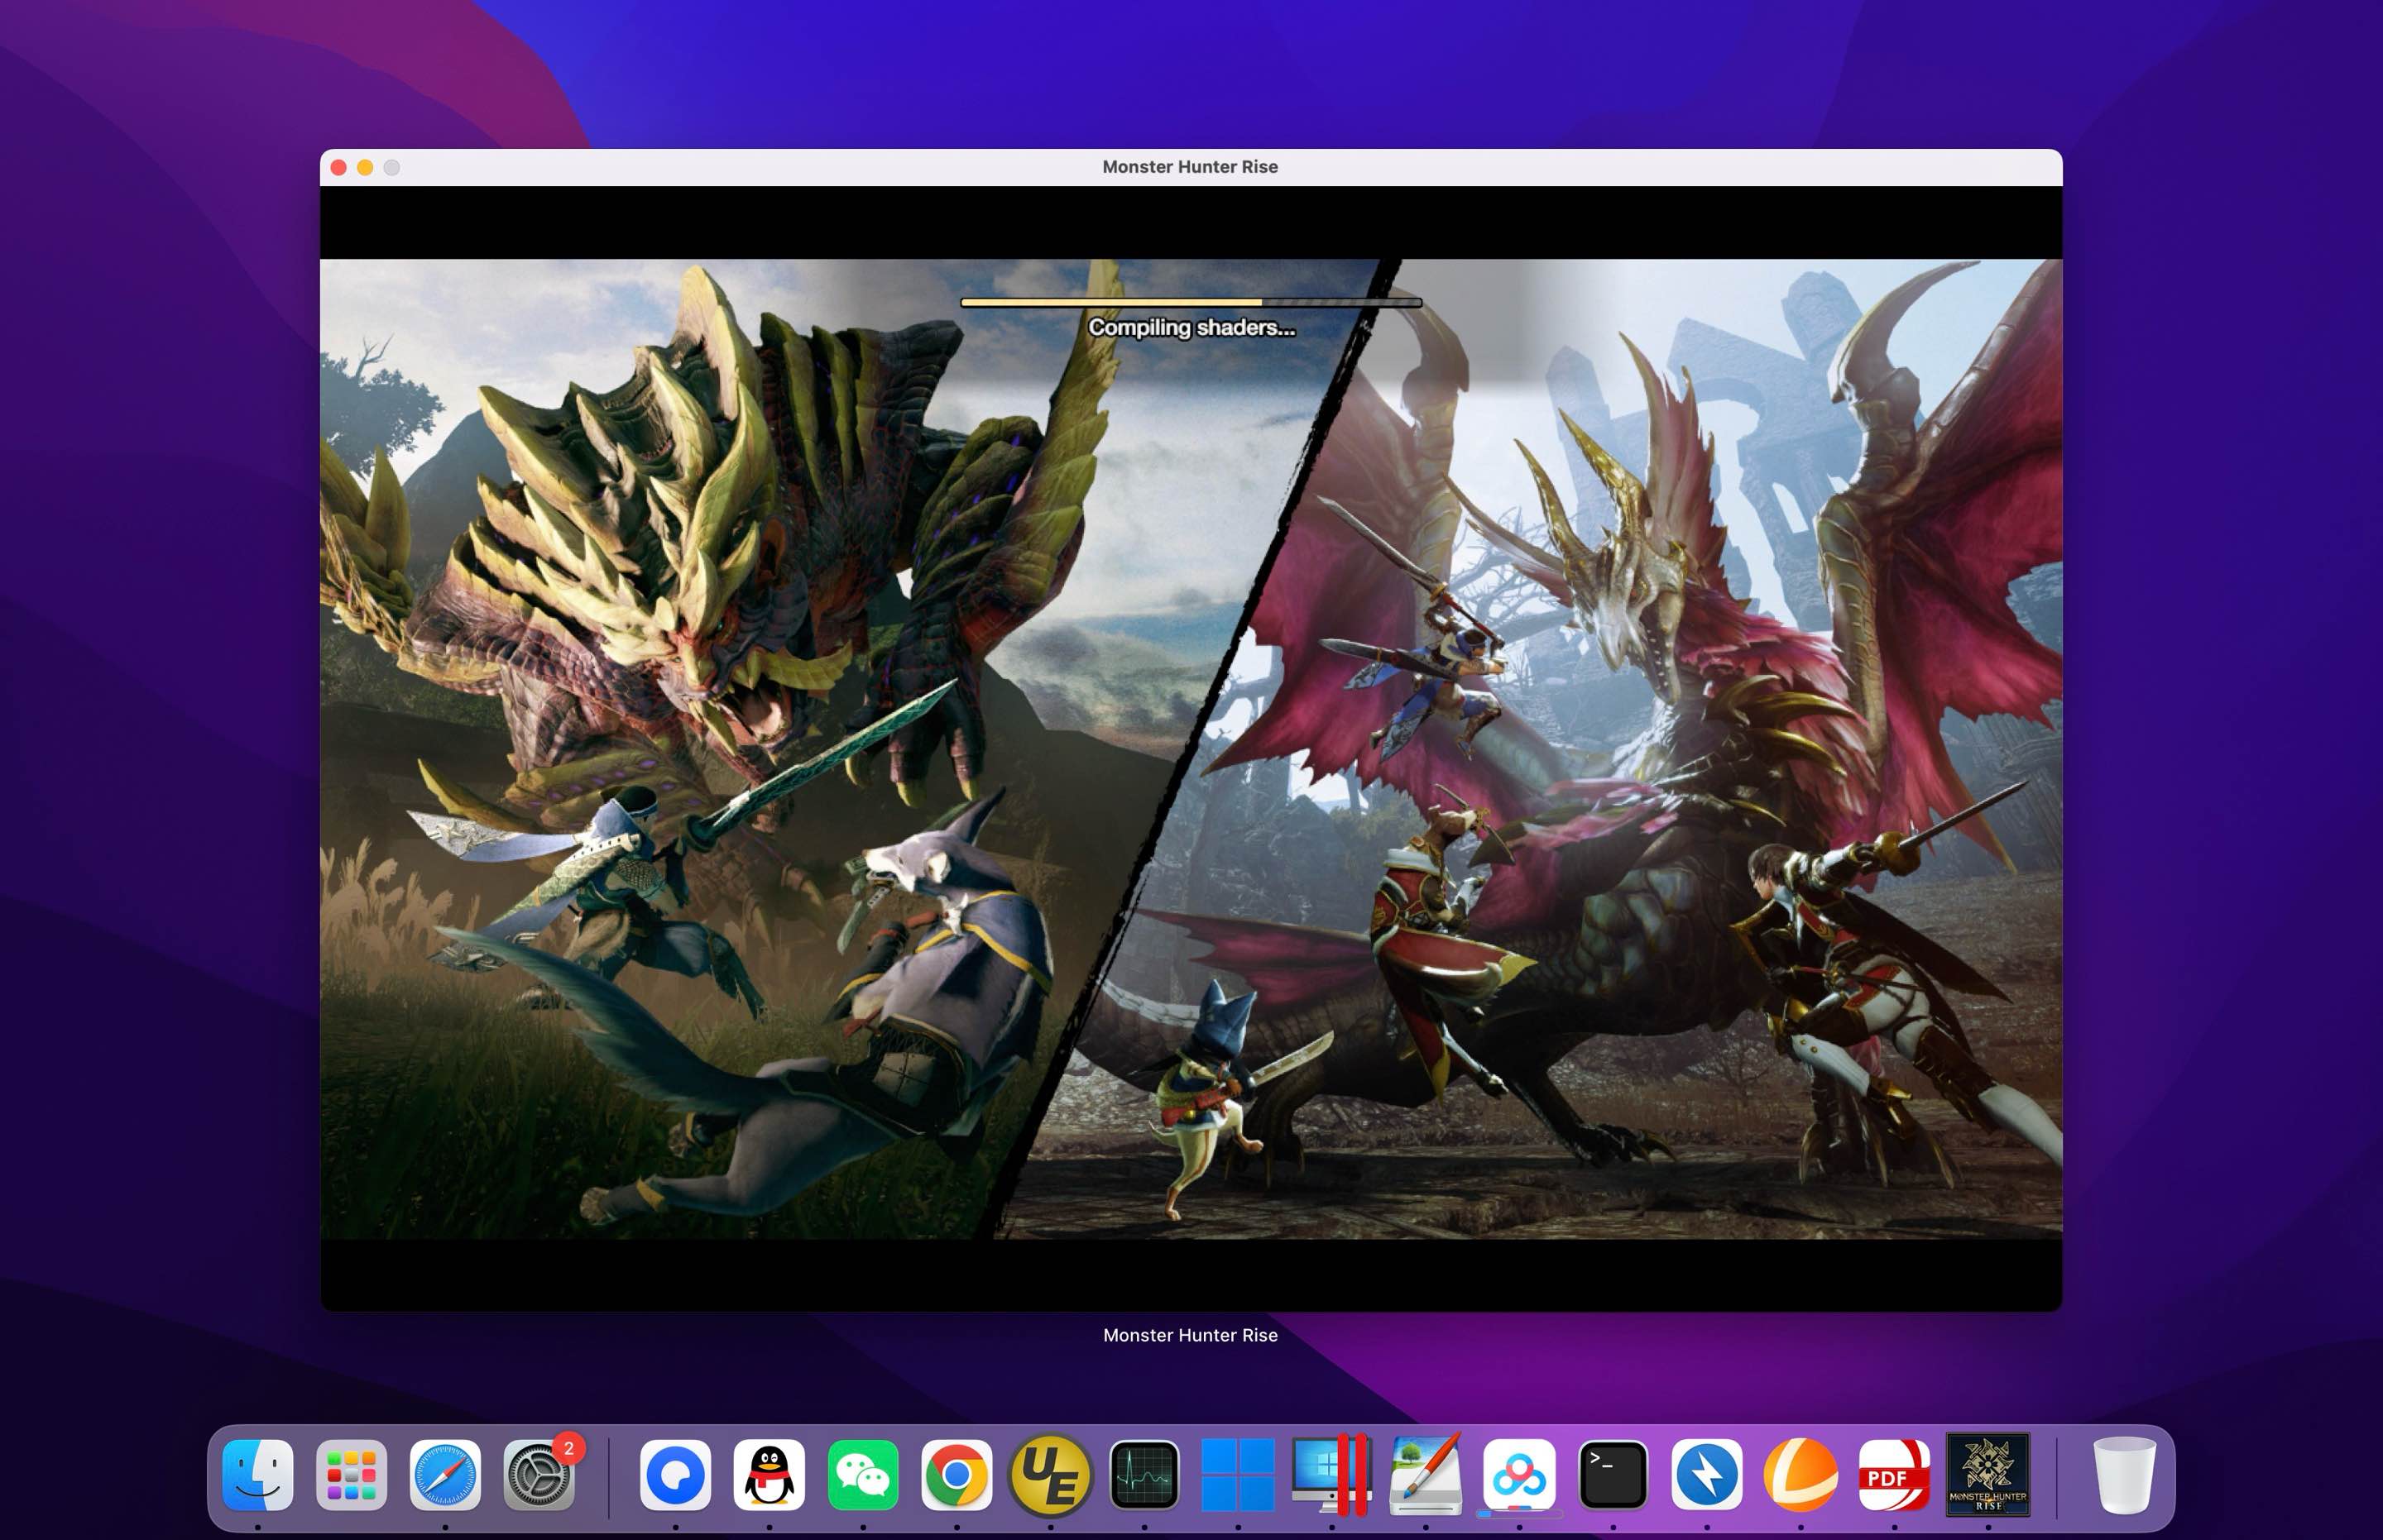Open Finder from the dock
Screen dimensions: 2383x1540
pos(257,1475)
